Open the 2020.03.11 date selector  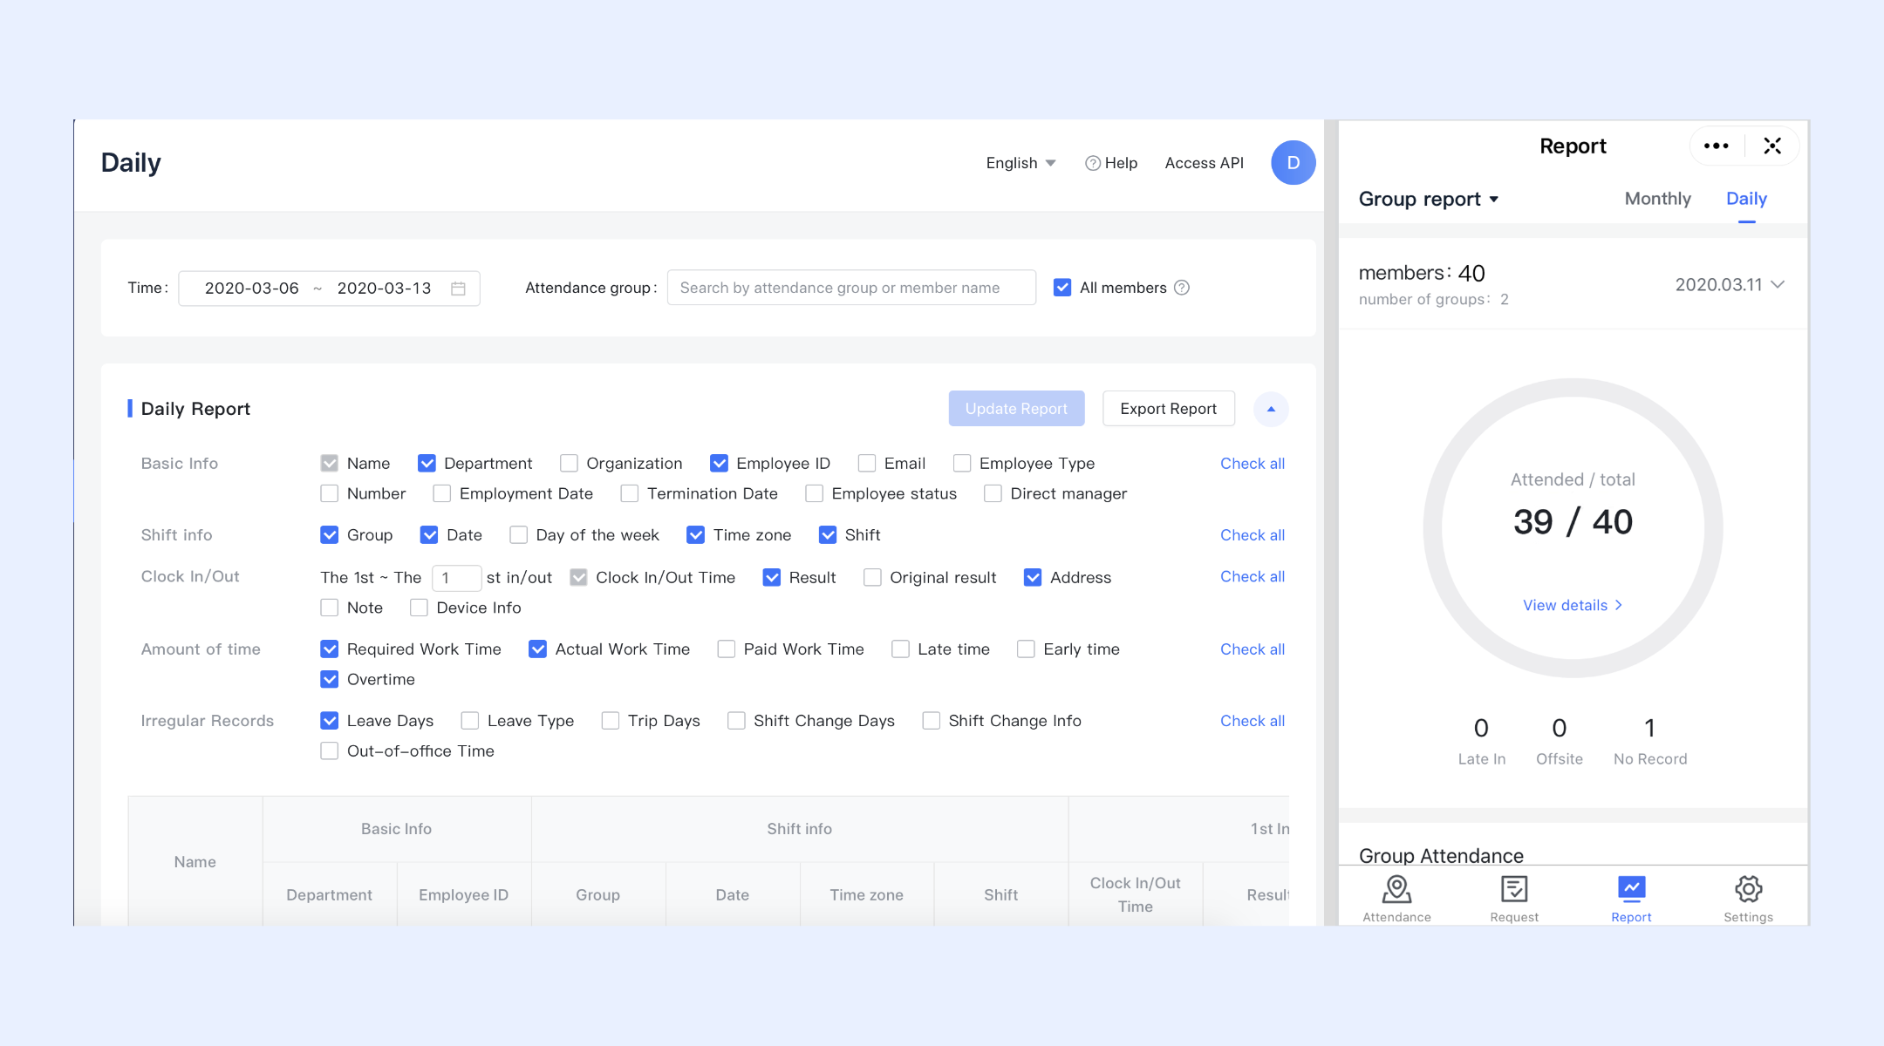tap(1729, 285)
